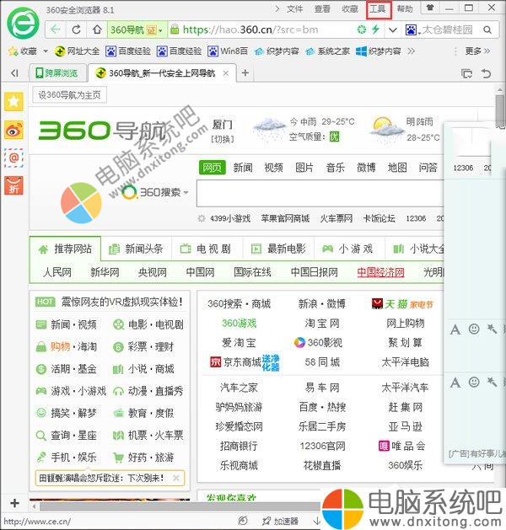The image size is (506, 530).
Task: Select the 微博 search type
Action: coord(366,168)
